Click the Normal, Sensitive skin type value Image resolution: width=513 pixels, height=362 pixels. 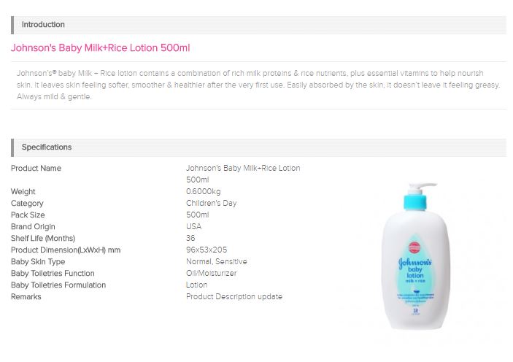(x=216, y=261)
